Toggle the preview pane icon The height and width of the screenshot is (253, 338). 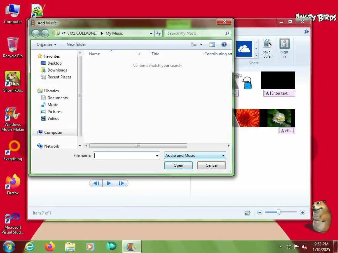point(212,44)
